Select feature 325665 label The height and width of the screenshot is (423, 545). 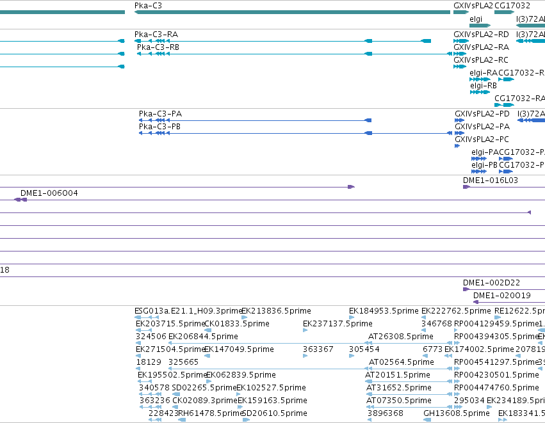pyautogui.click(x=183, y=363)
